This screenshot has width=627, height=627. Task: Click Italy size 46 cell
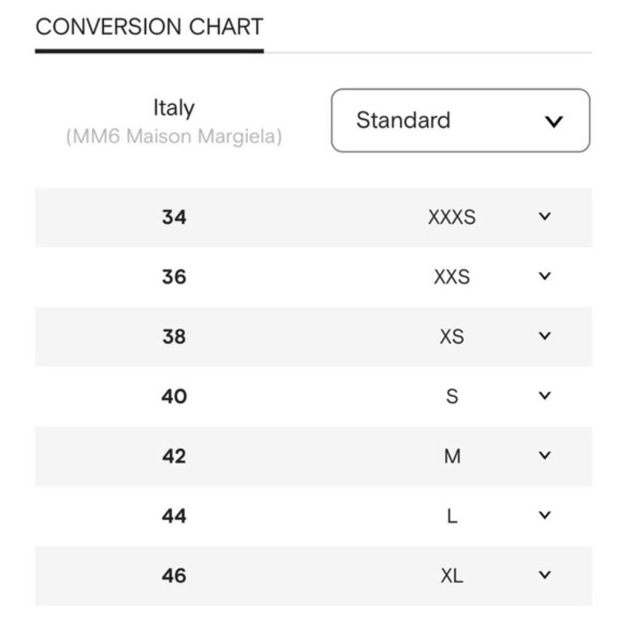(174, 576)
